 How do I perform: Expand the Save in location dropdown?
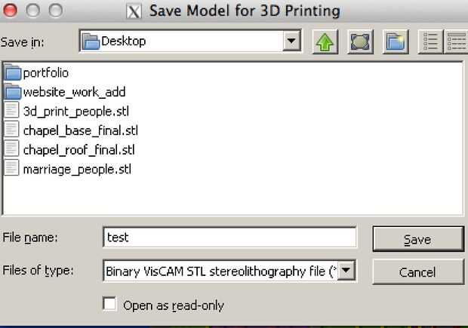(x=292, y=41)
